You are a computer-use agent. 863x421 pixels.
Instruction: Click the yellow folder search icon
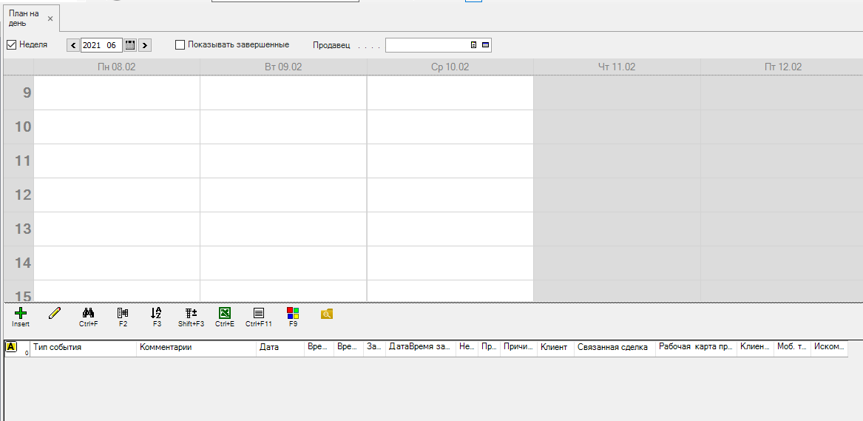coord(327,314)
